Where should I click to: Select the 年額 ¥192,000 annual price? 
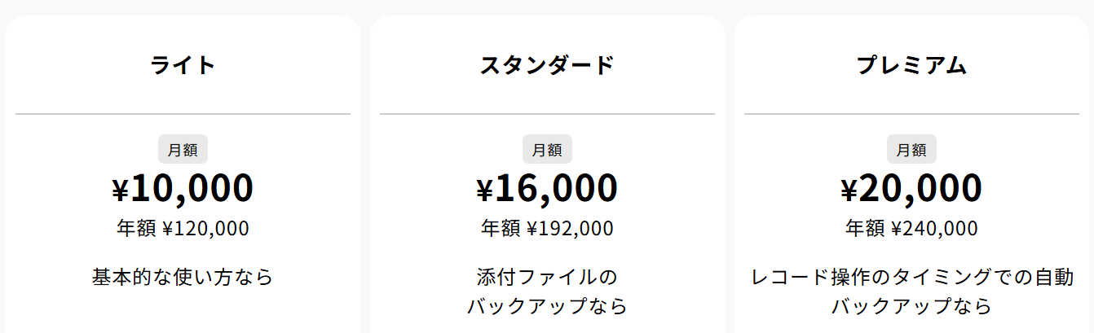(x=547, y=229)
